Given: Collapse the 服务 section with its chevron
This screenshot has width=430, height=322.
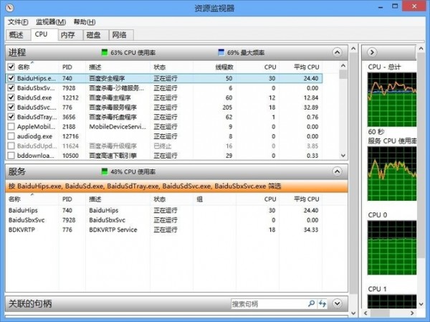Looking at the screenshot, I should pos(337,171).
